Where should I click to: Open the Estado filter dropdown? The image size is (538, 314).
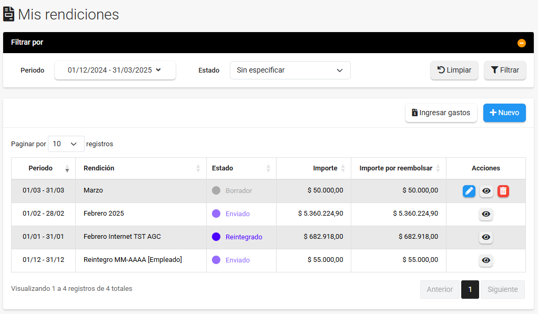click(290, 70)
